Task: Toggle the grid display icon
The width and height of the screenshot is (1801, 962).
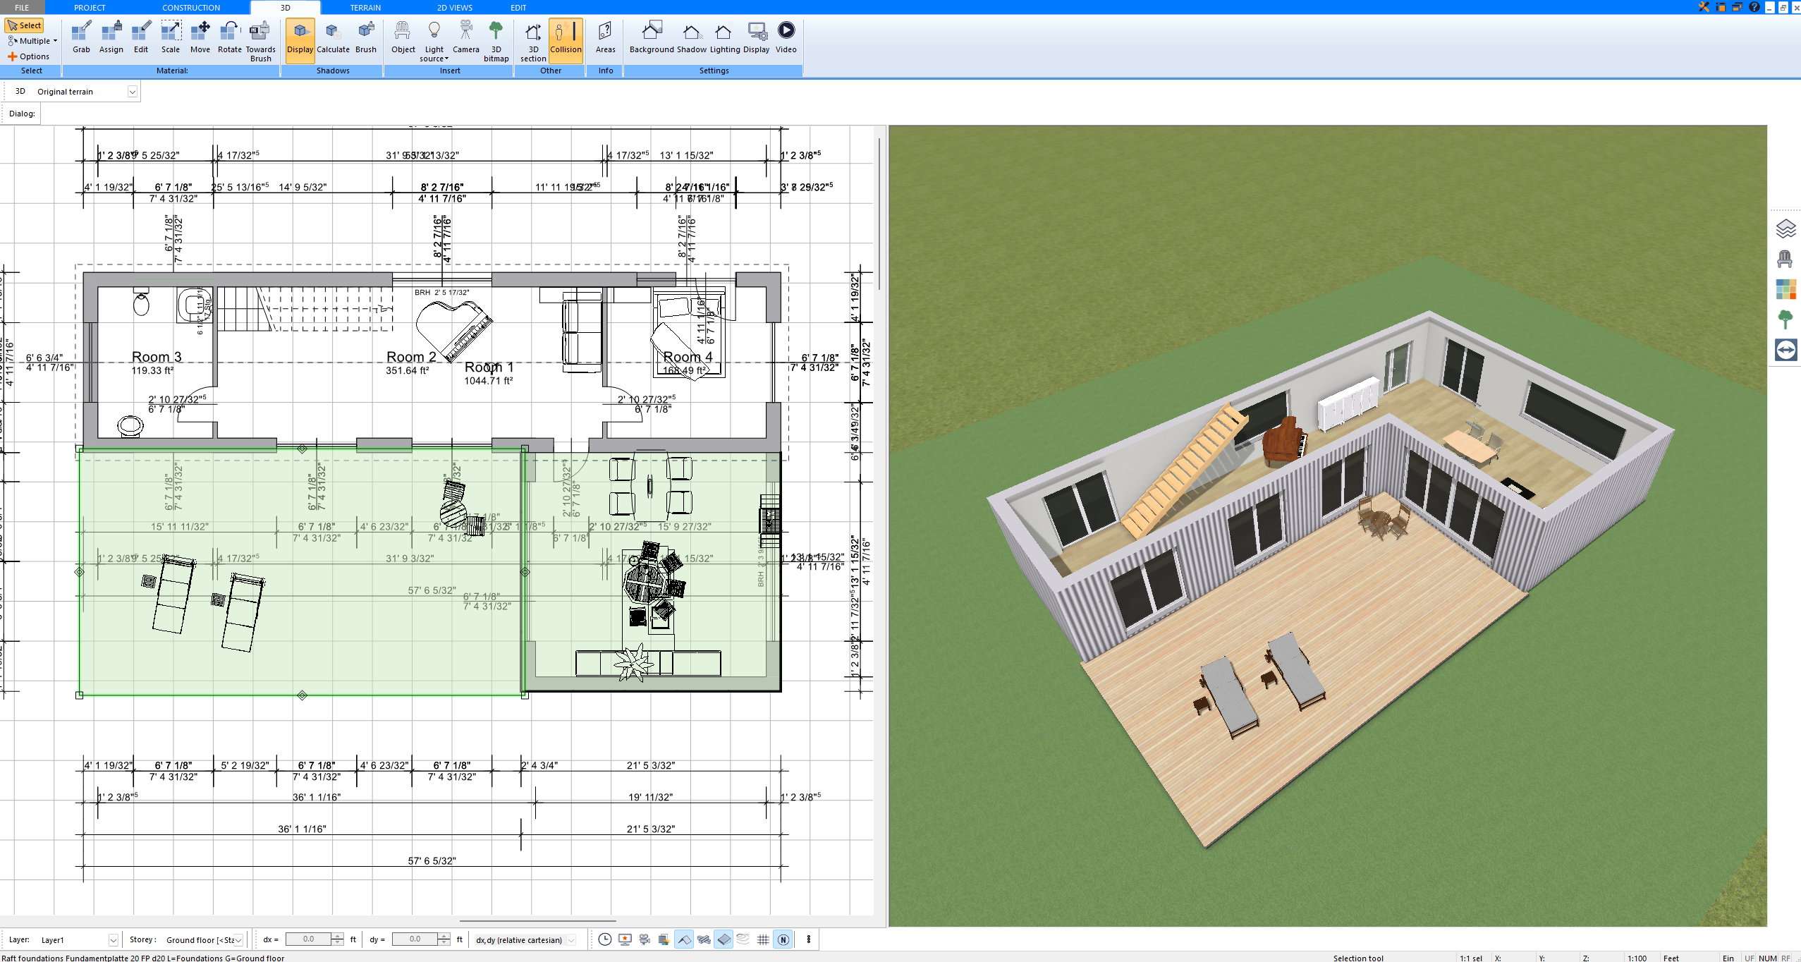Action: (x=763, y=939)
